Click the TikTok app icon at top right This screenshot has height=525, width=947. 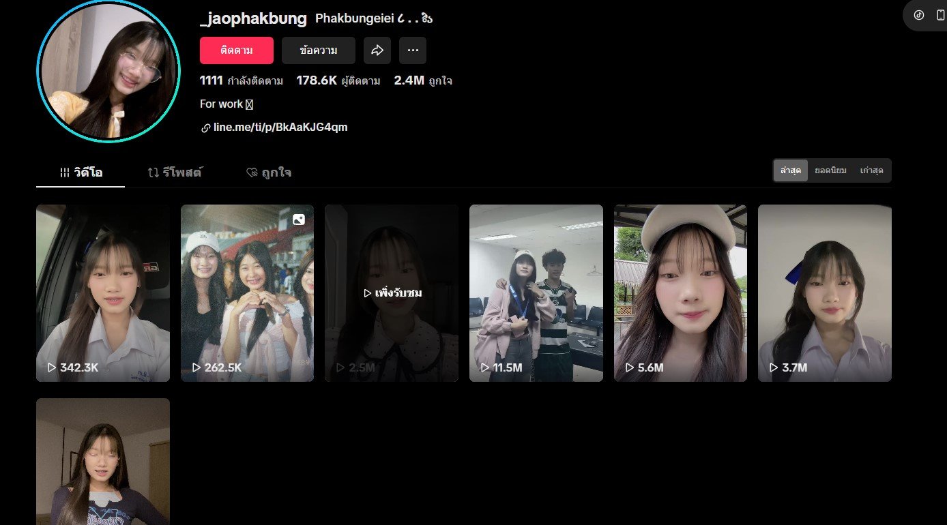(x=919, y=15)
